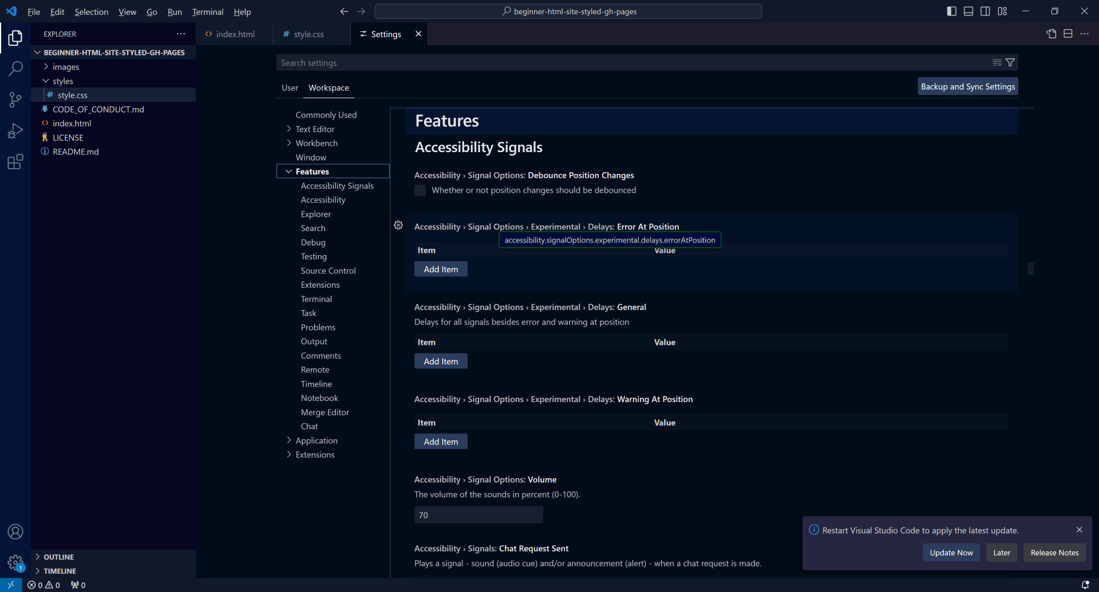
Task: Click the Update Now button
Action: tap(951, 553)
